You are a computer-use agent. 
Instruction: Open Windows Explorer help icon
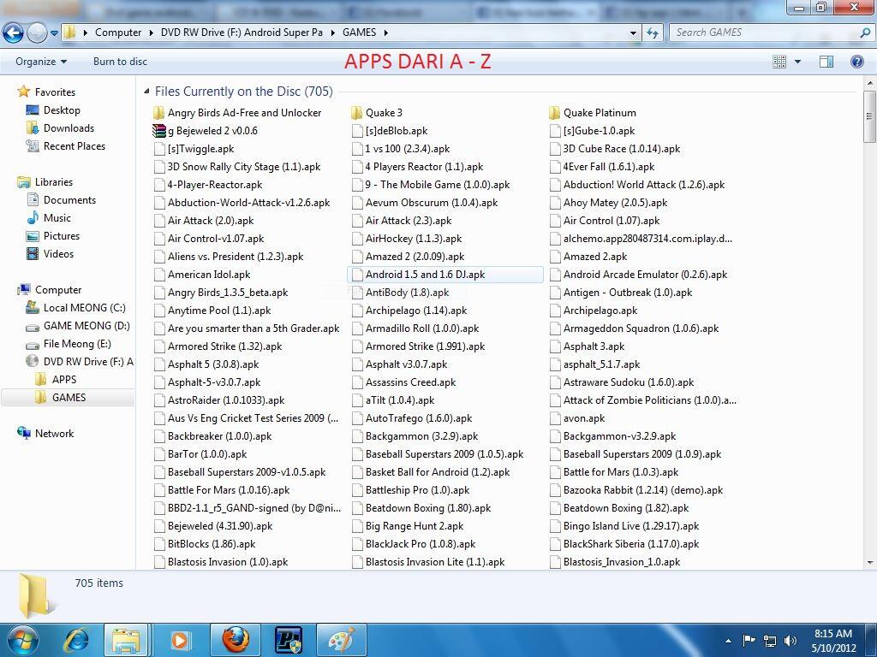pos(856,62)
